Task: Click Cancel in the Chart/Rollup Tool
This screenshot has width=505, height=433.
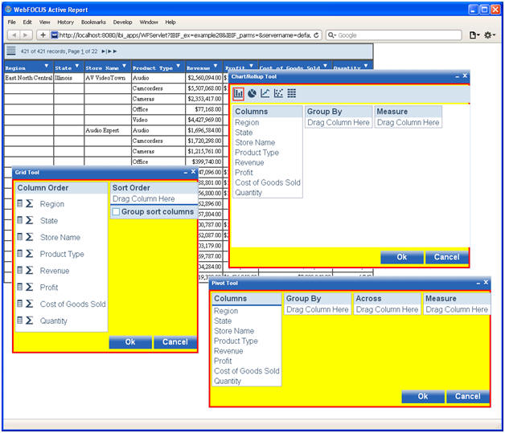Action: [x=447, y=257]
